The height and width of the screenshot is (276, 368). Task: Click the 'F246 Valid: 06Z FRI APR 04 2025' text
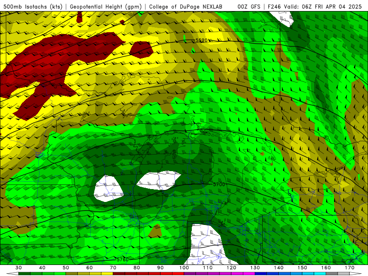(x=315, y=7)
